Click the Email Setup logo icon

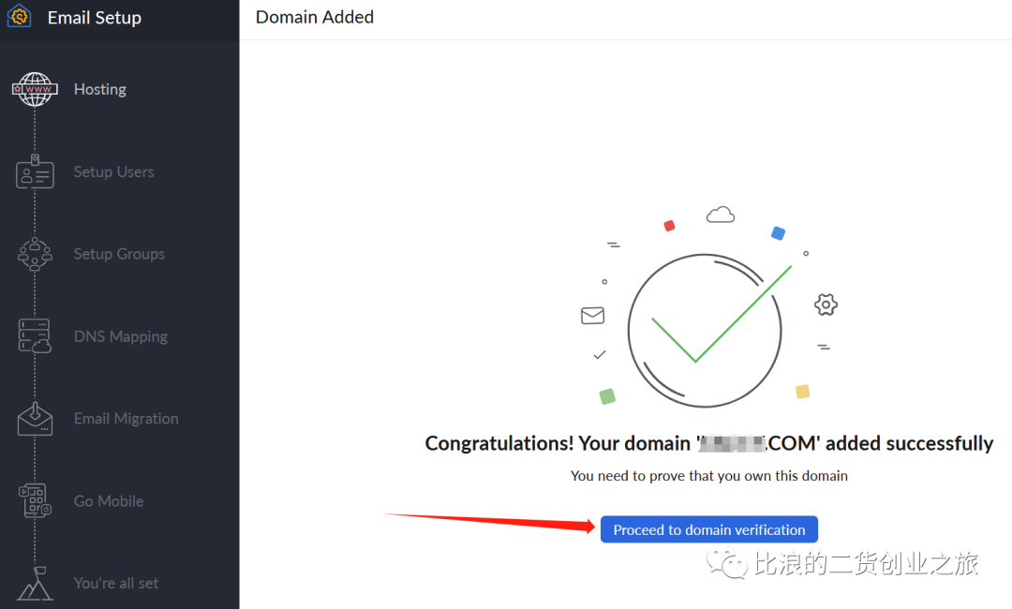(19, 18)
